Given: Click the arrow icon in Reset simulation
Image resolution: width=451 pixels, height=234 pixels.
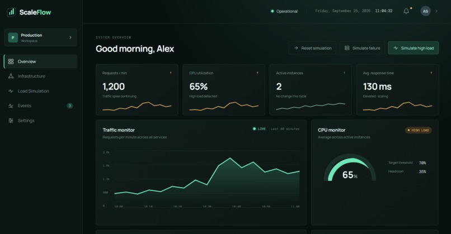Looking at the screenshot, I should [296, 48].
